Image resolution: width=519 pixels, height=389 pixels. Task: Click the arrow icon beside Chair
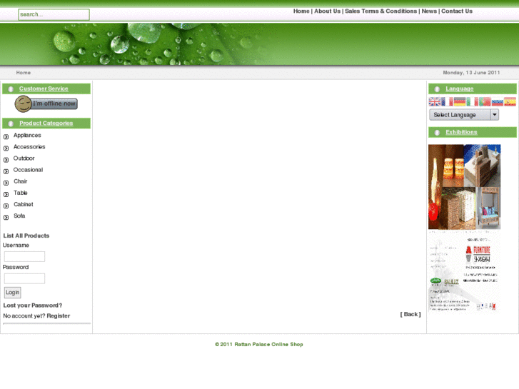[6, 183]
